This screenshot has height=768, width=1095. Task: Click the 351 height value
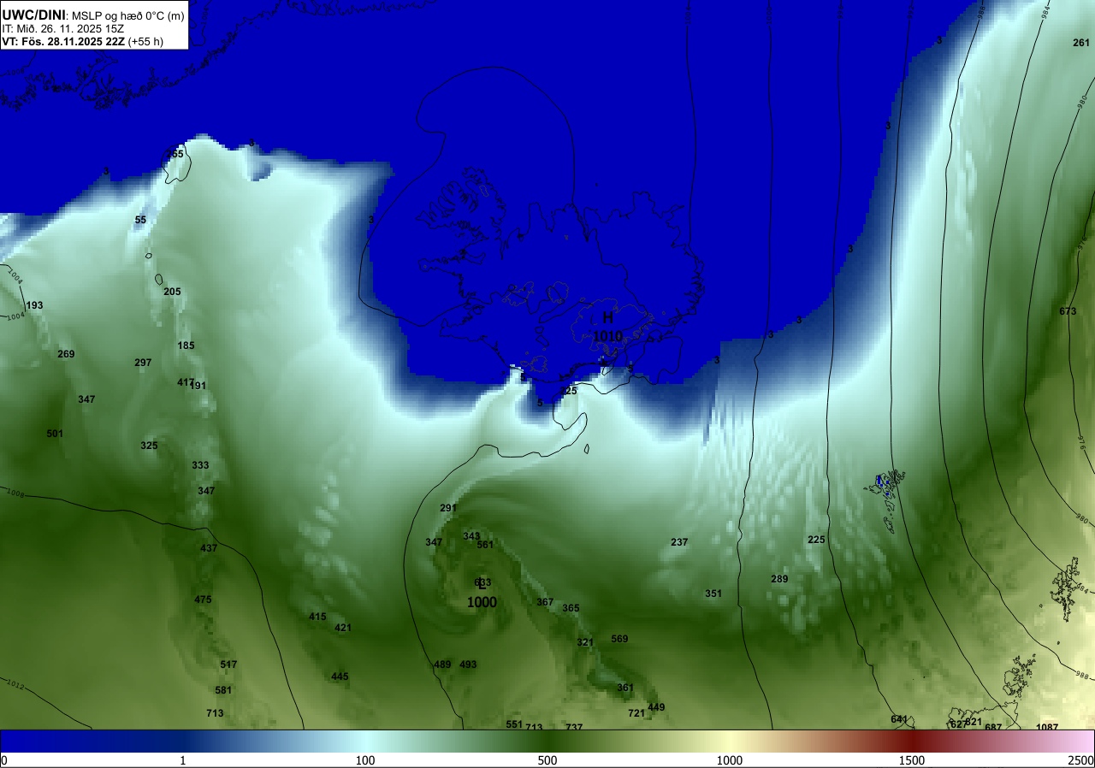point(713,594)
